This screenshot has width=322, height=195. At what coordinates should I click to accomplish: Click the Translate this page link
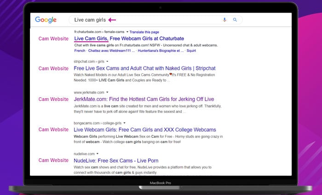pos(144,32)
